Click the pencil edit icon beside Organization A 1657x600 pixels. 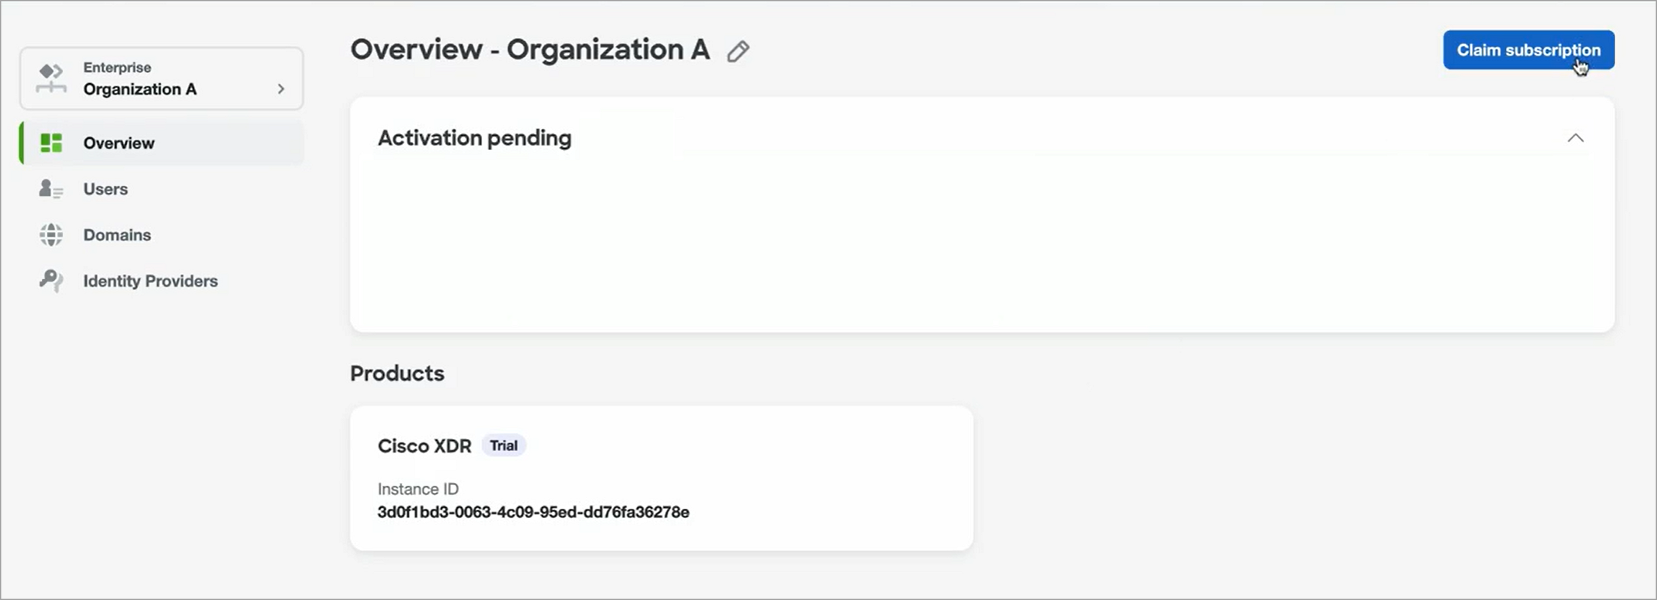738,51
